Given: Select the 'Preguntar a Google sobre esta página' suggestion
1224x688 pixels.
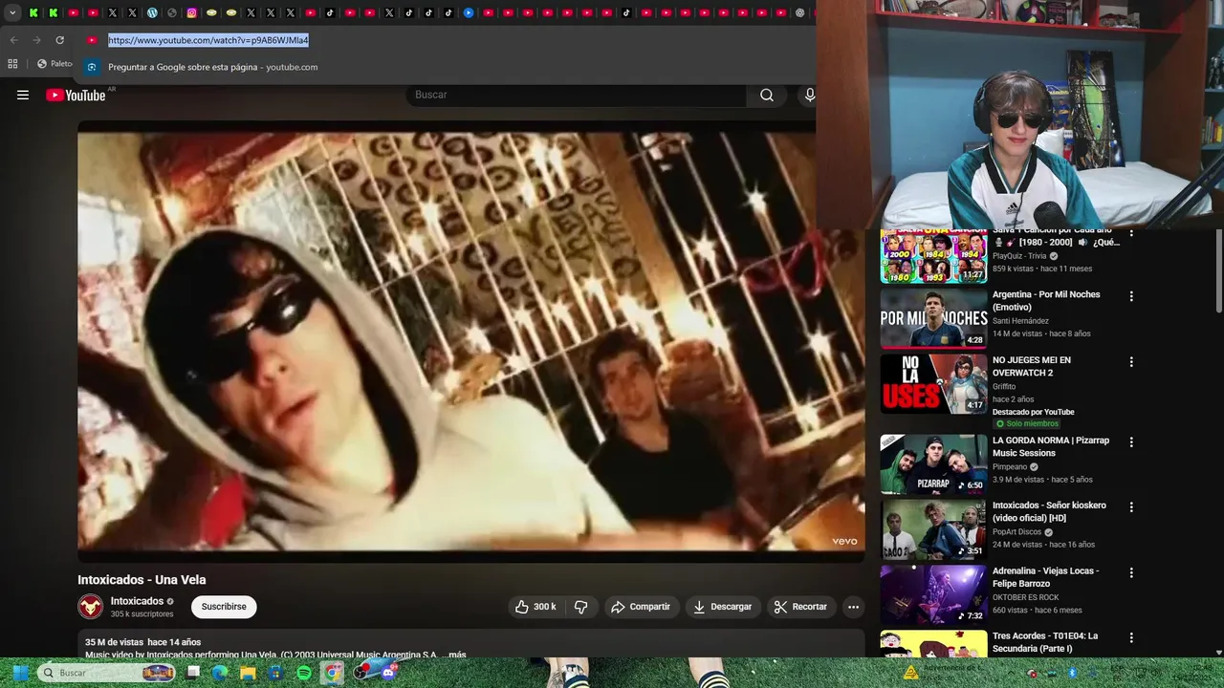Looking at the screenshot, I should (212, 67).
